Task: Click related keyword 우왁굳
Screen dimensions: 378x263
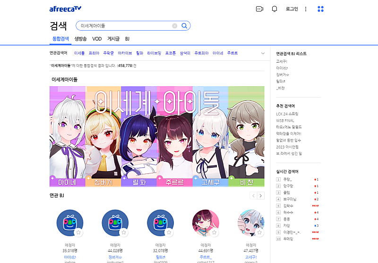Action: pyautogui.click(x=109, y=53)
